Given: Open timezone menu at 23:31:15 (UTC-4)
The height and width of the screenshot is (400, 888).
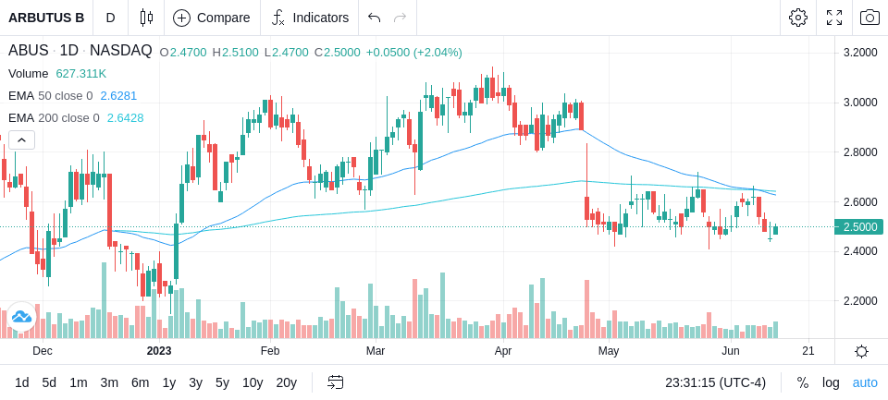Looking at the screenshot, I should coord(715,382).
